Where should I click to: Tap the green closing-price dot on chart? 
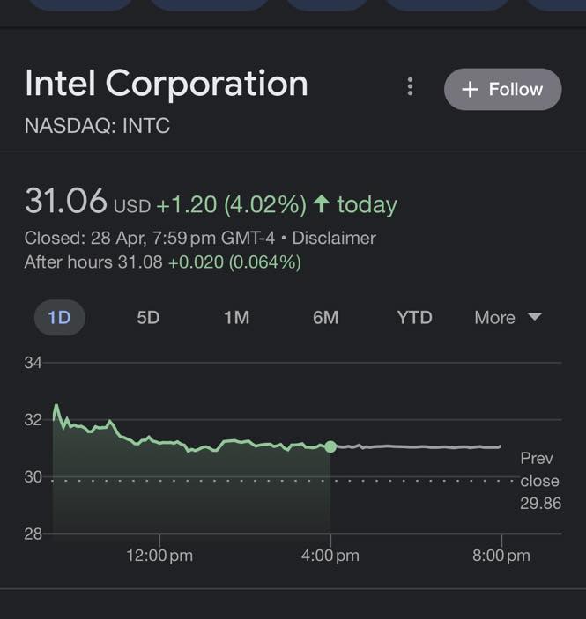click(x=330, y=446)
